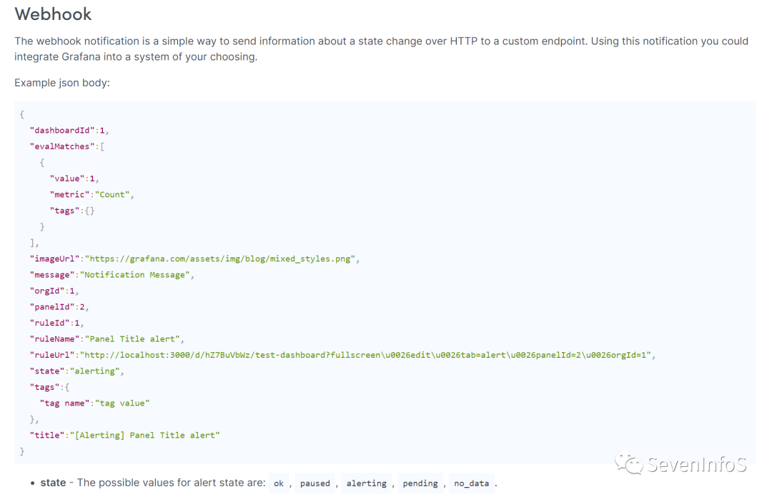This screenshot has width=772, height=497.
Task: Click the "no_data" inline code tag
Action: pyautogui.click(x=472, y=483)
